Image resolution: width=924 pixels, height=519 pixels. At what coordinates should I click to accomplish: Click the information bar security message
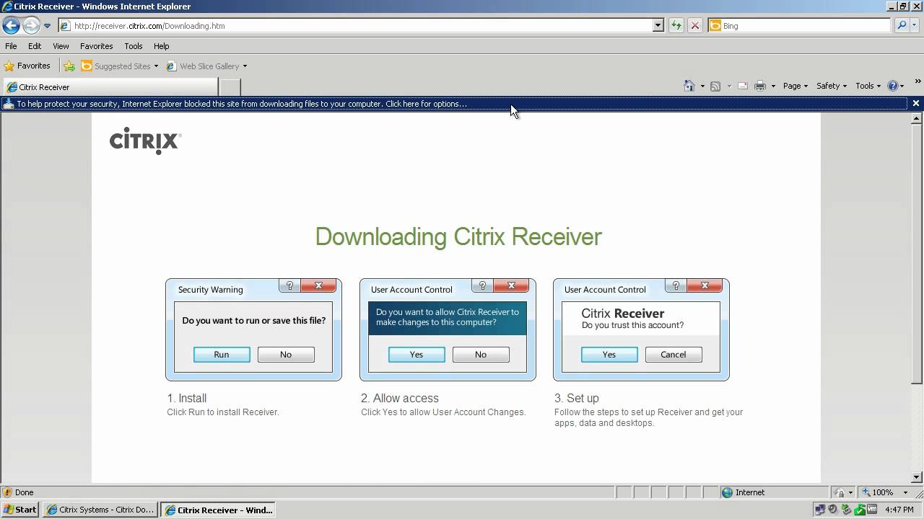click(x=242, y=104)
